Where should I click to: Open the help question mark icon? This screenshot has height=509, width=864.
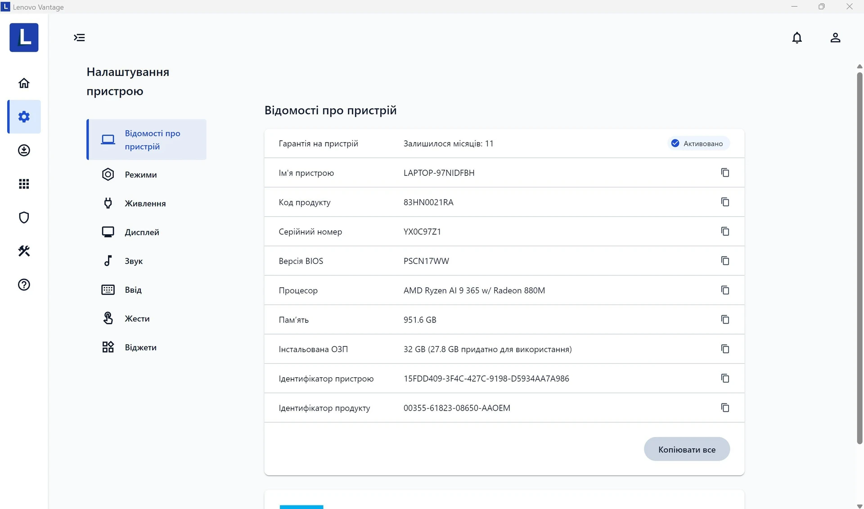pyautogui.click(x=24, y=285)
